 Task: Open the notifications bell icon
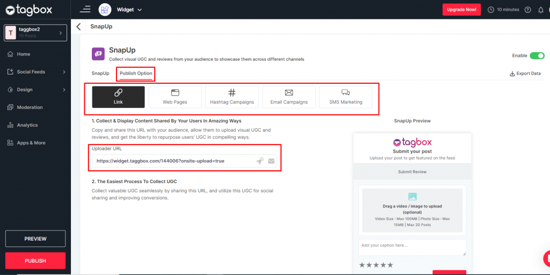(540, 10)
